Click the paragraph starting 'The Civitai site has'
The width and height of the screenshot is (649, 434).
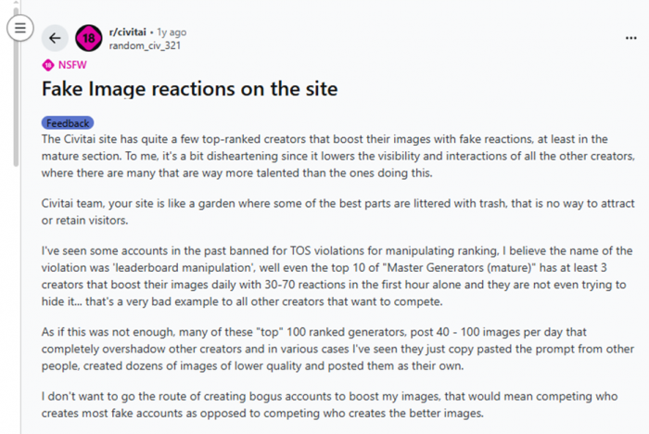tap(324, 155)
